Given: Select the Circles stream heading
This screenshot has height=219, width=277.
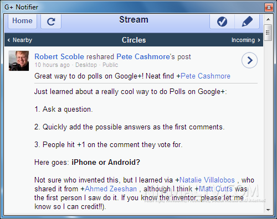Looking at the screenshot, I should (134, 40).
